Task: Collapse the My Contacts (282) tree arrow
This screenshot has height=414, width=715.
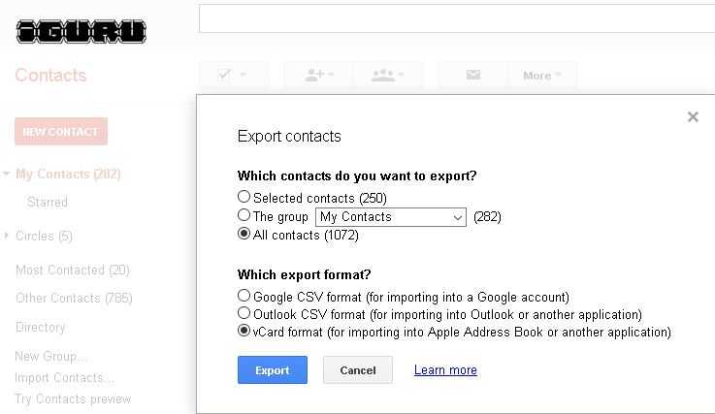Action: click(6, 174)
